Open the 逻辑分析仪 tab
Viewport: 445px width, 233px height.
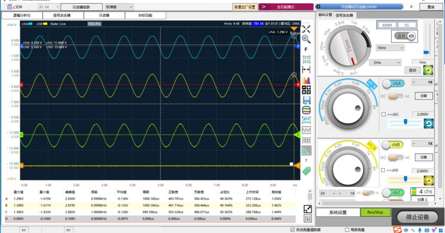tap(22, 15)
